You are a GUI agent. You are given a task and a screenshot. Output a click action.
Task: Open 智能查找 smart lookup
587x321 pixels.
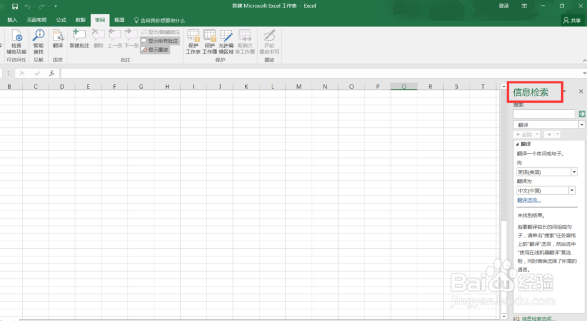[38, 42]
